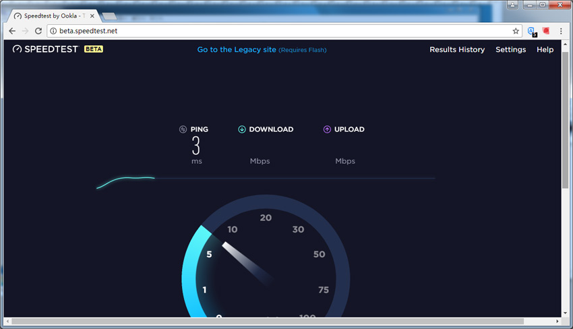
Task: Open the Chrome three-dot menu
Action: click(x=561, y=31)
